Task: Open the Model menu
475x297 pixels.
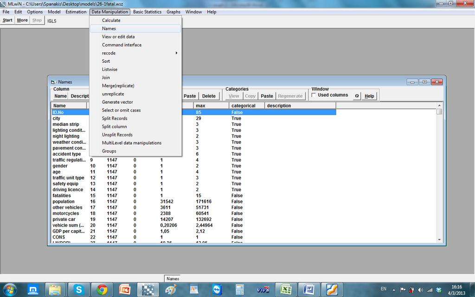Action: point(54,12)
